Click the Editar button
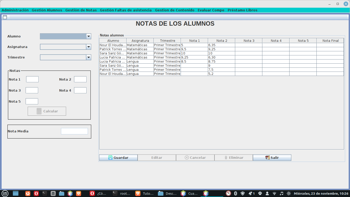 [157, 157]
